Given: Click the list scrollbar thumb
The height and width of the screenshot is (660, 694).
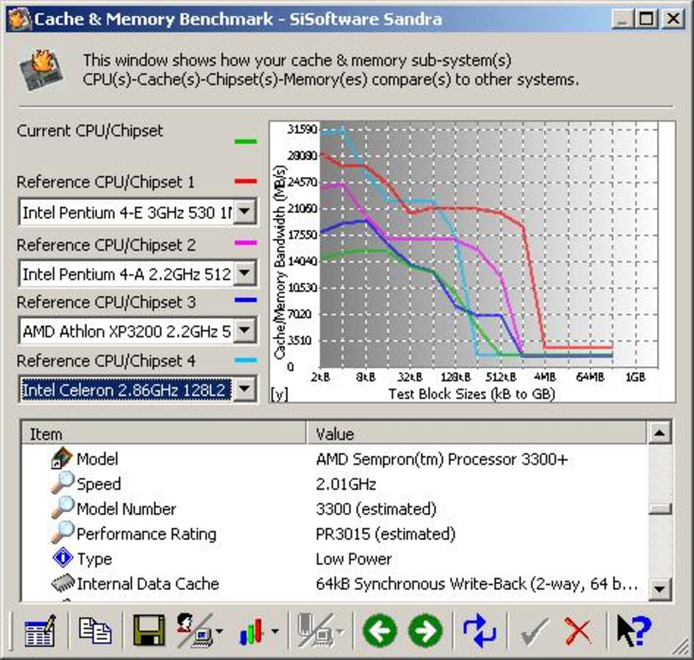Looking at the screenshot, I should 660,509.
